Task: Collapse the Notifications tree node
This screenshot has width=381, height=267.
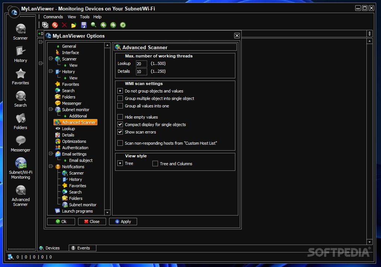Action: tap(51, 166)
